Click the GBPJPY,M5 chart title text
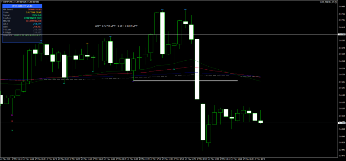The width and height of the screenshot is (346, 161). pos(7,2)
